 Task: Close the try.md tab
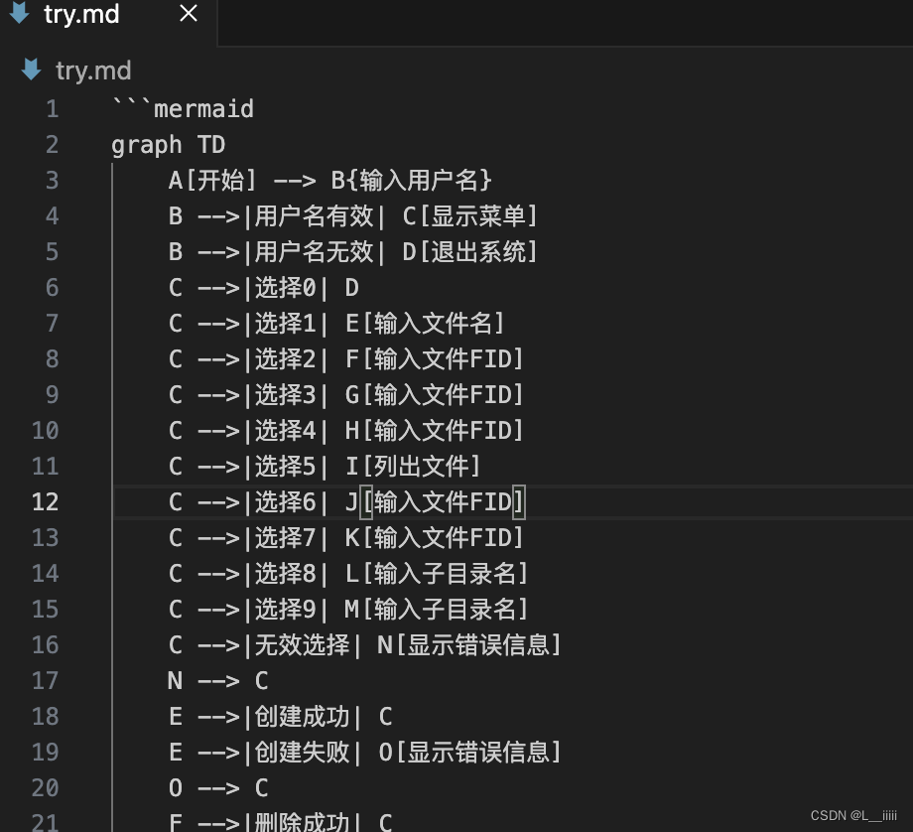pyautogui.click(x=189, y=13)
